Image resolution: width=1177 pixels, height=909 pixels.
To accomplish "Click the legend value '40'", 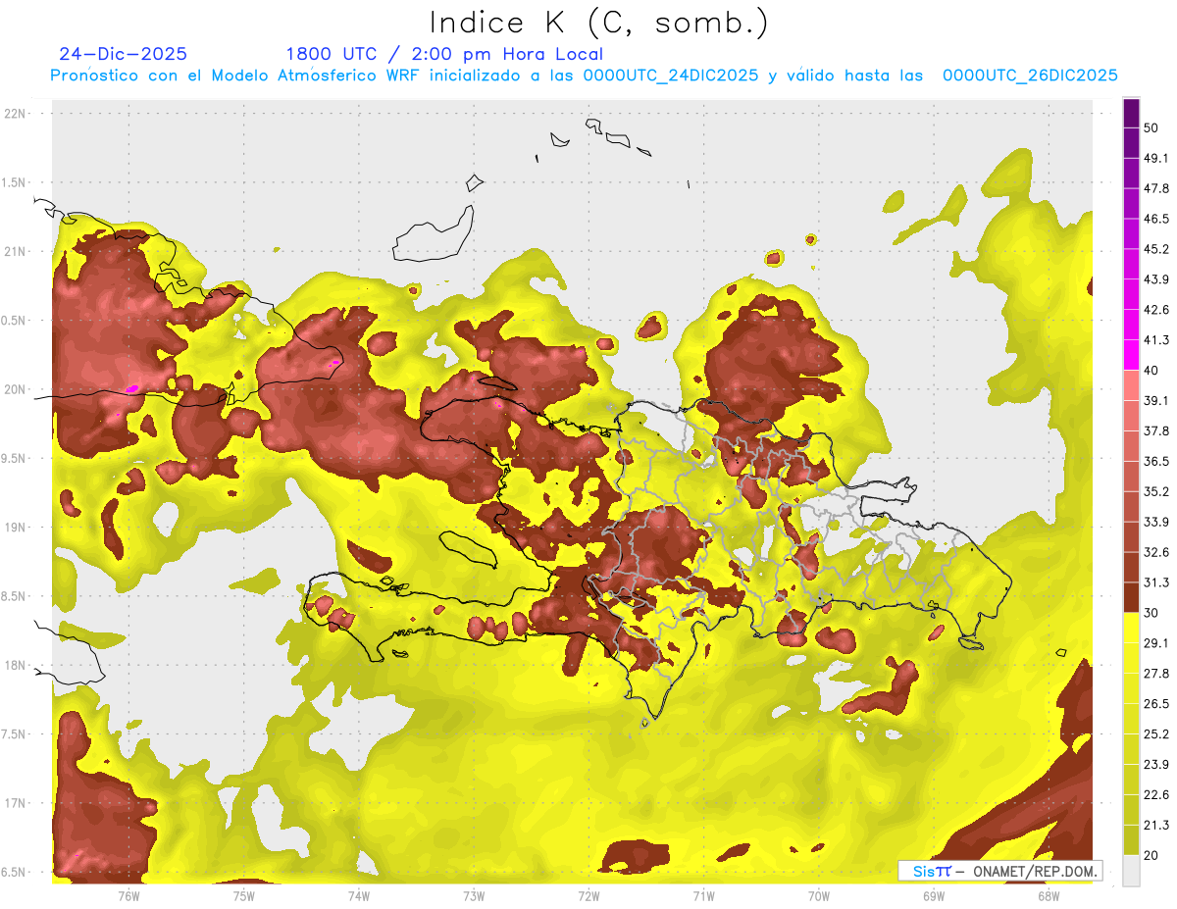I will [x=1151, y=371].
